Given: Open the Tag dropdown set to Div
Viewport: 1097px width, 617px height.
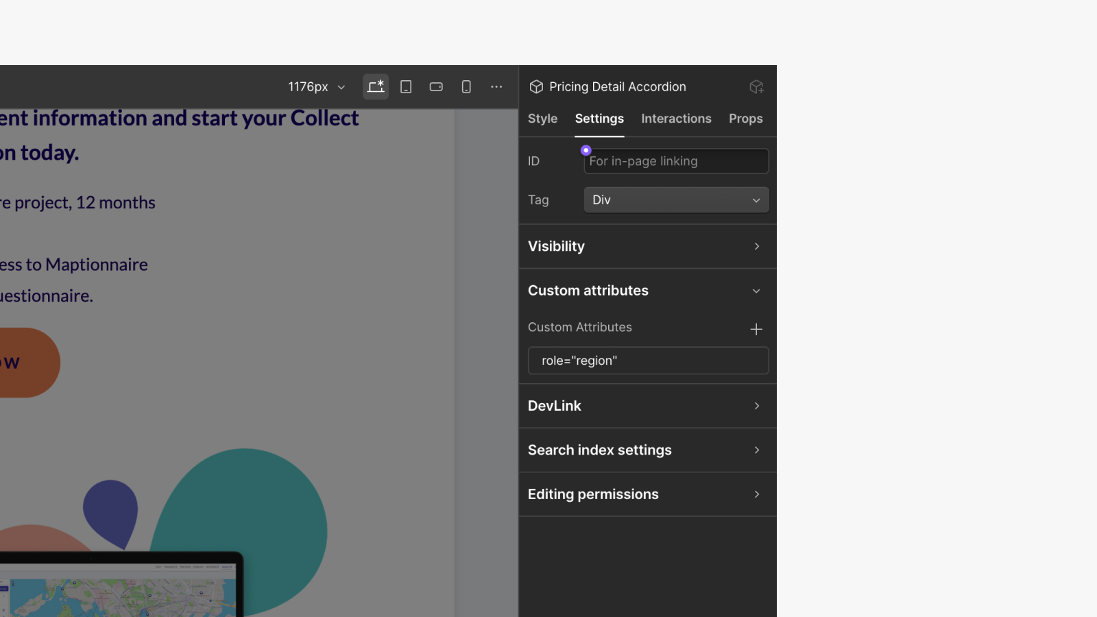Looking at the screenshot, I should click(676, 200).
